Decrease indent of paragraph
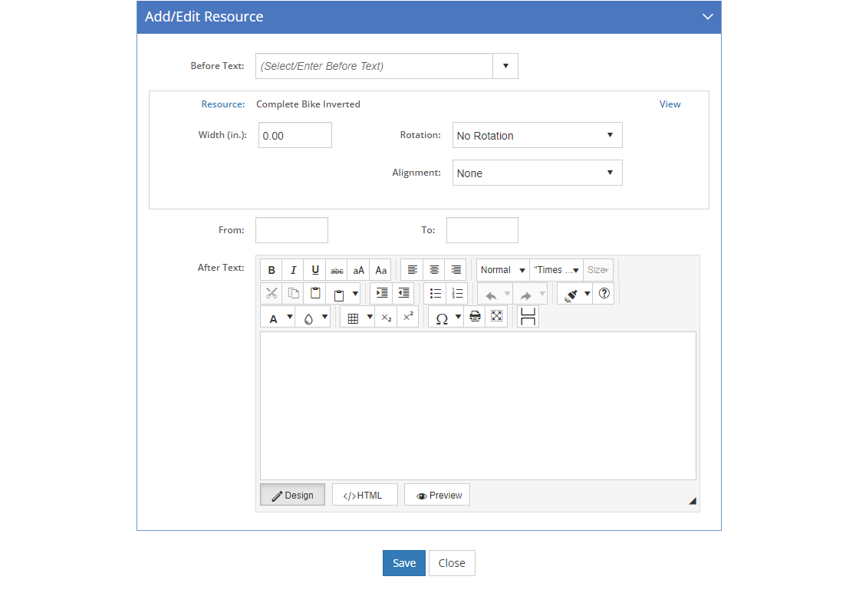The width and height of the screenshot is (859, 593). [403, 294]
